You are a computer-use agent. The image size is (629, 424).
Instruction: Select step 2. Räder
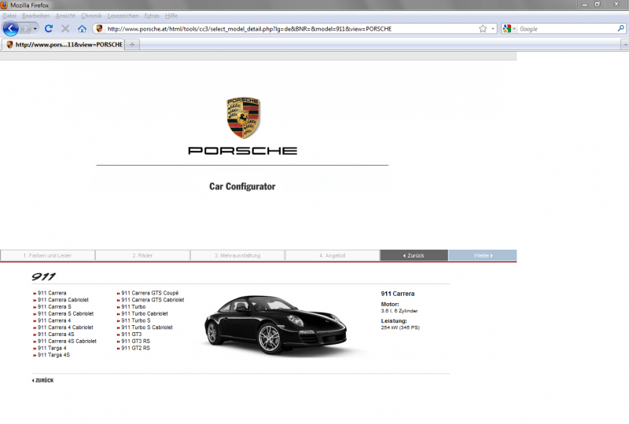[142, 255]
